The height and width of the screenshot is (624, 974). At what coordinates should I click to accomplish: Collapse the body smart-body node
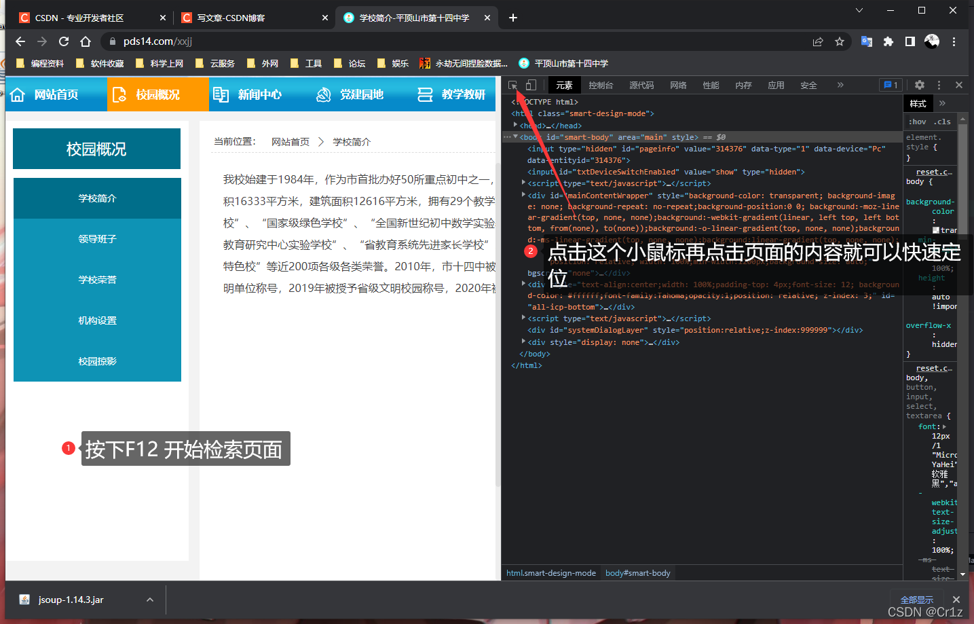tap(515, 136)
